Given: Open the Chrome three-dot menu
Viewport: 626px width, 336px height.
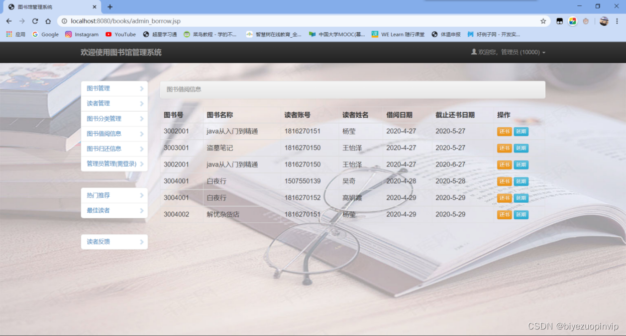Looking at the screenshot, I should pos(617,21).
